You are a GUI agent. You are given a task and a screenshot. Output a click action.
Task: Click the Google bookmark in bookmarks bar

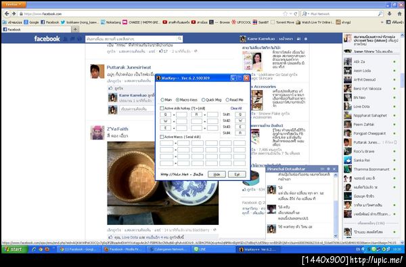click(x=31, y=22)
